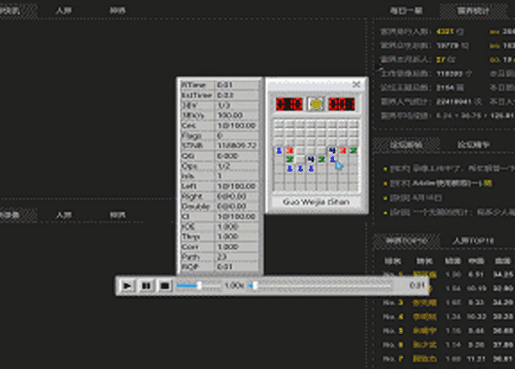Image resolution: width=515 pixels, height=369 pixels.
Task: Stop the replay with the square button
Action: 165,286
